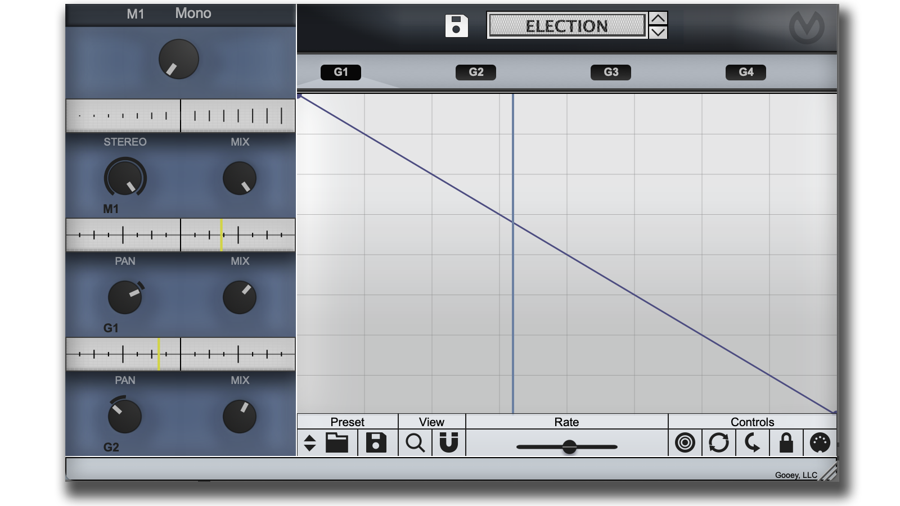Select previous preset with down arrow
Screen dimensions: 900x506
(x=658, y=33)
